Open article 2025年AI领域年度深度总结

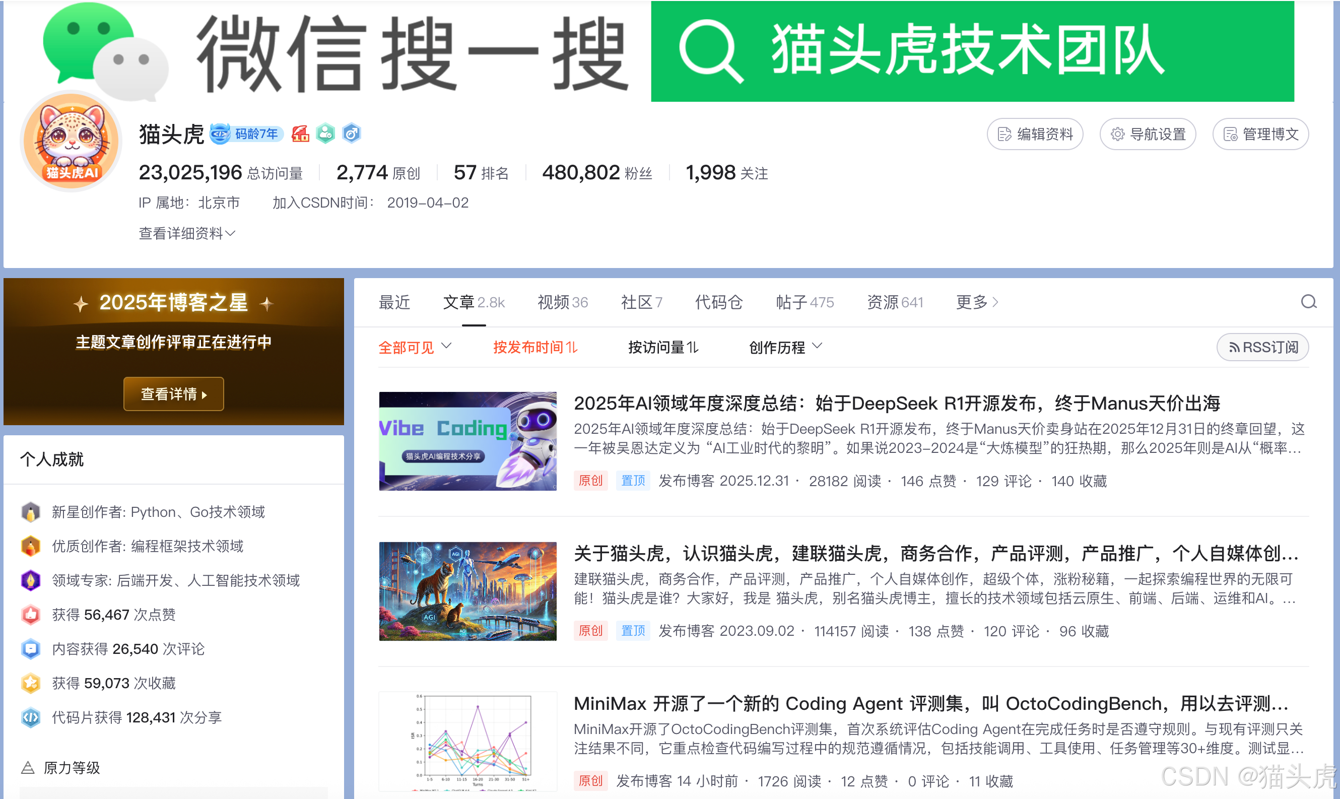897,403
